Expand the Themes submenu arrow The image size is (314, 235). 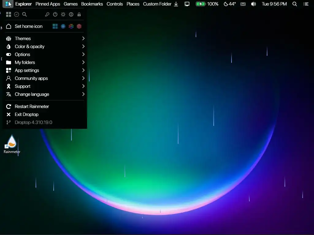click(x=83, y=38)
